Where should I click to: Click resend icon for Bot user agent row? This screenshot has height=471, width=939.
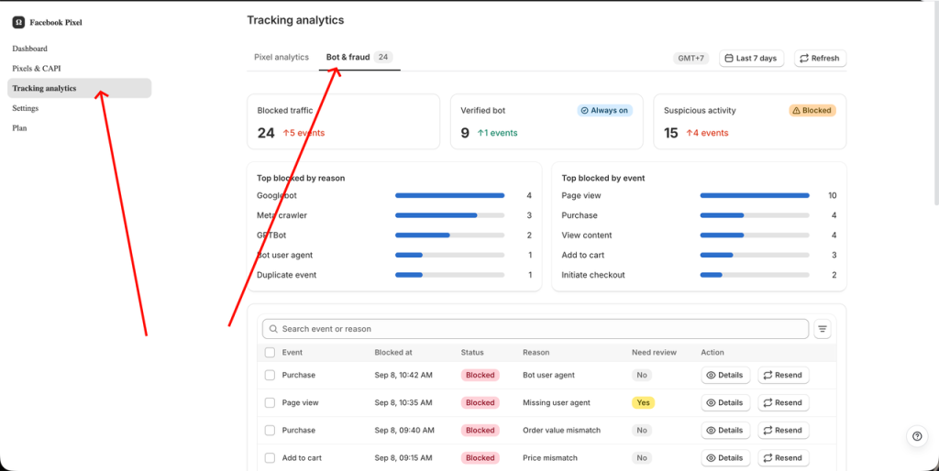coord(768,376)
